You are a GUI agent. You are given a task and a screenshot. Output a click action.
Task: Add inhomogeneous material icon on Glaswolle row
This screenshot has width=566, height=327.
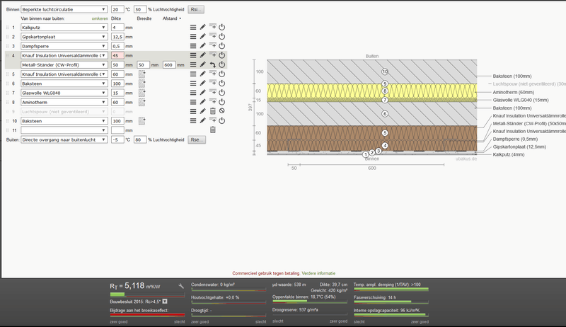[x=143, y=92]
